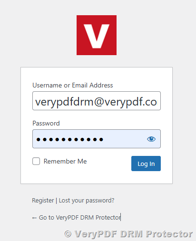Click the copyright symbol in the watermark
Screen dimensions: 196x241
pos(68,234)
